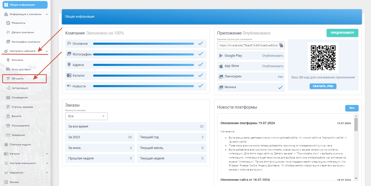Click the Оповещения envelope icon
The image size is (371, 186).
click(x=8, y=97)
